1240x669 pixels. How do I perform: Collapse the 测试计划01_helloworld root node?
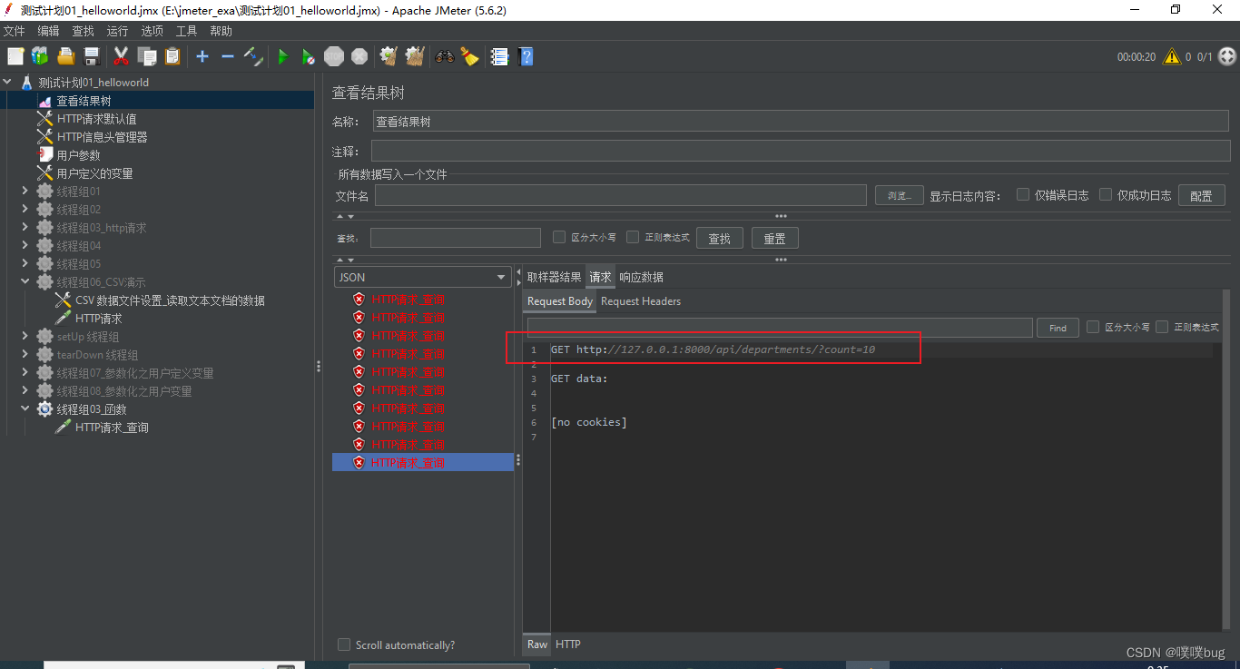coord(8,82)
